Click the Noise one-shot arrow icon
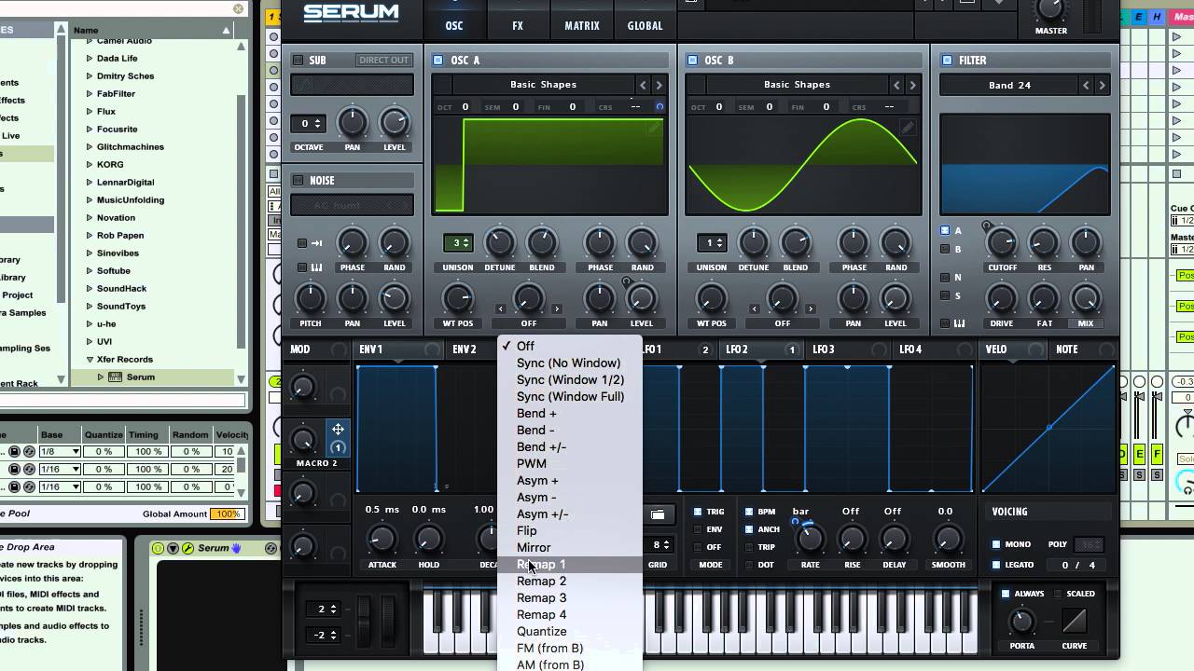The image size is (1194, 671). (316, 243)
